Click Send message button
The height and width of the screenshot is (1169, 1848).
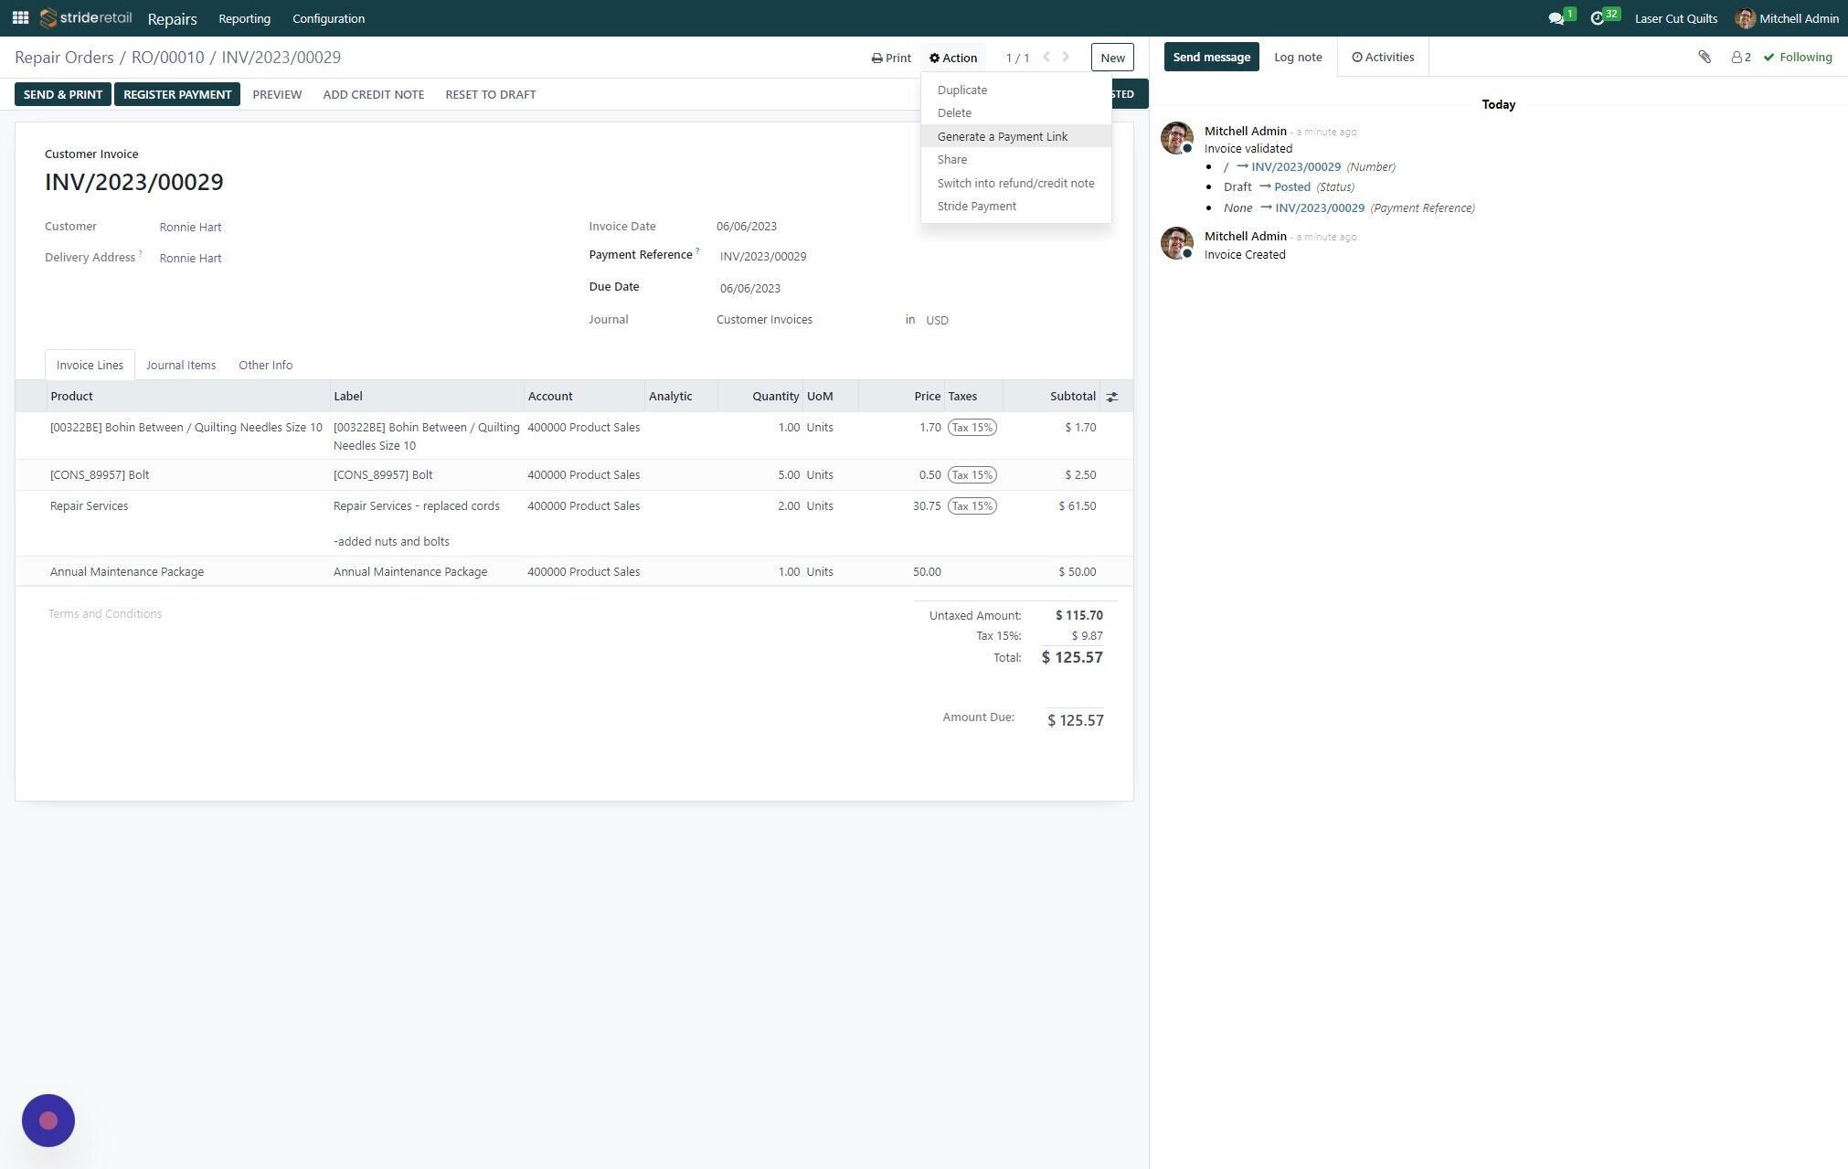coord(1211,57)
